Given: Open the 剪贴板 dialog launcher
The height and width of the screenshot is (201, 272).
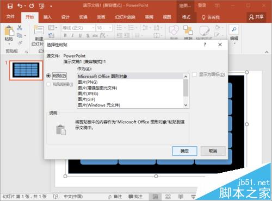Looking at the screenshot, I should click(27, 52).
